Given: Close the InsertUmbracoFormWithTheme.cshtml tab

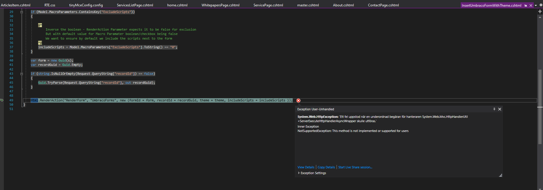Looking at the screenshot, I should point(531,5).
